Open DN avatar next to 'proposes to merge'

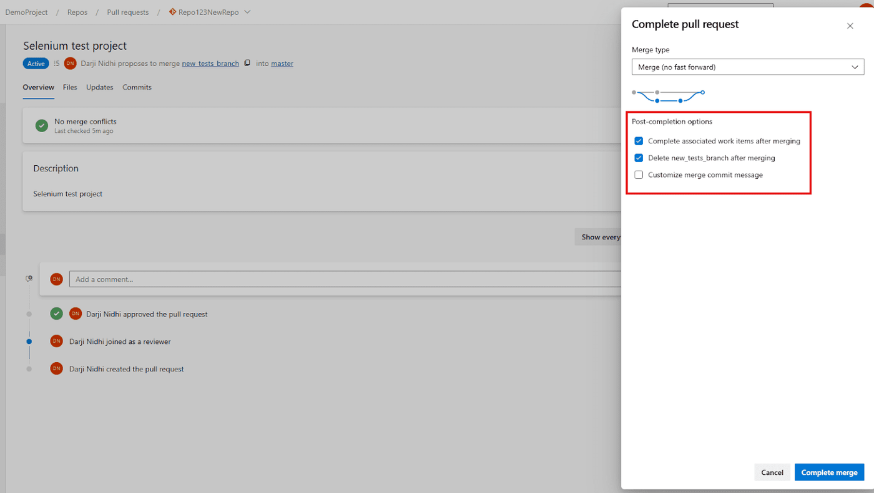71,63
